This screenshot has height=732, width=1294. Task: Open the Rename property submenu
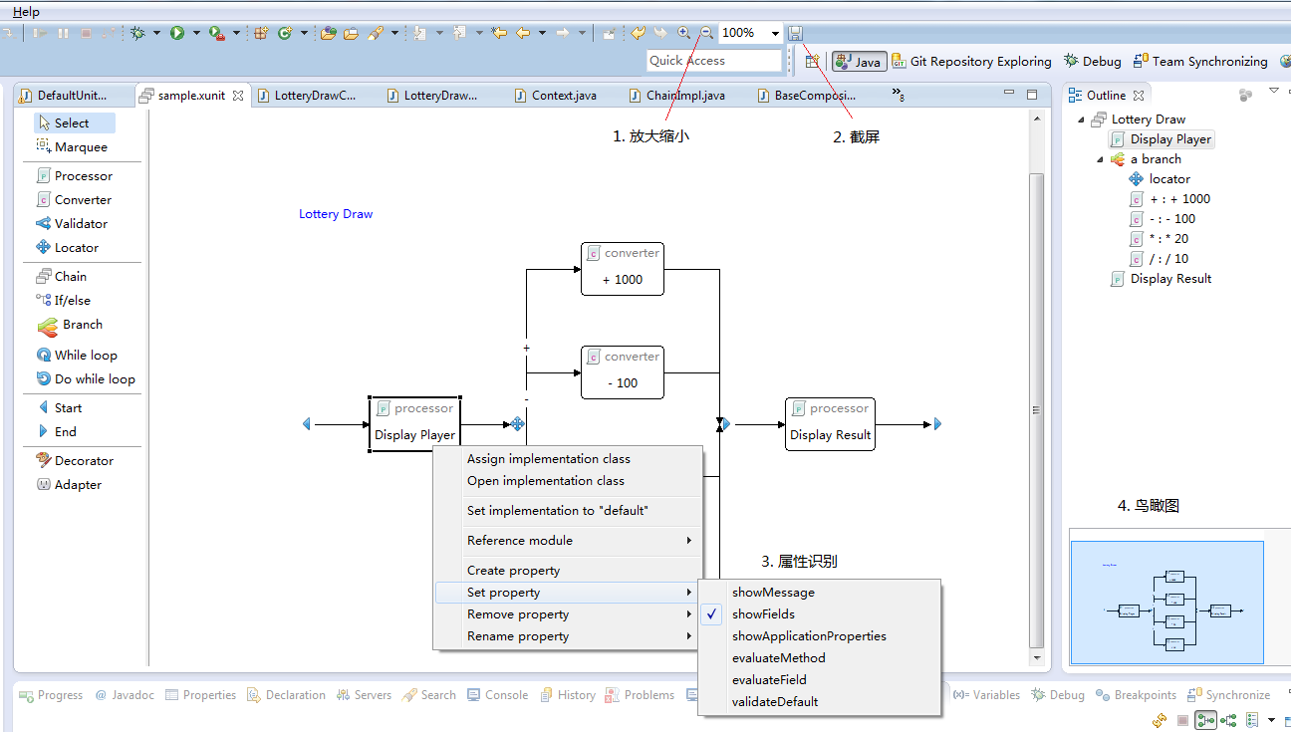568,635
